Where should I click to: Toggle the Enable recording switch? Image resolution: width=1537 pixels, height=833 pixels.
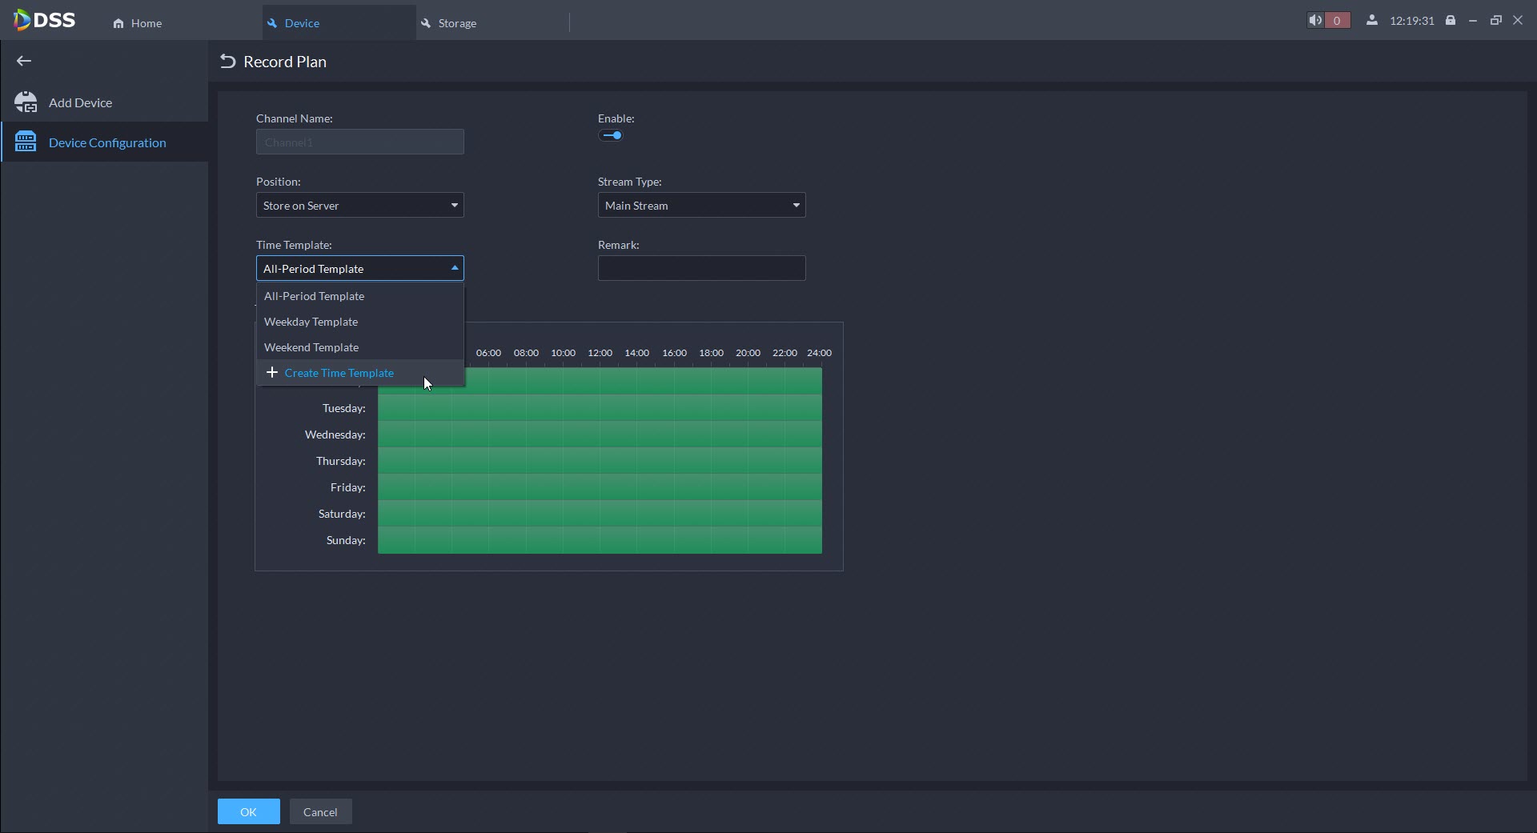click(x=612, y=135)
